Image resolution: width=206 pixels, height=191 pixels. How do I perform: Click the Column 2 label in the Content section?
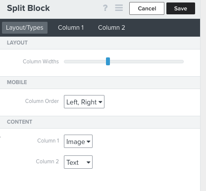coord(48,161)
